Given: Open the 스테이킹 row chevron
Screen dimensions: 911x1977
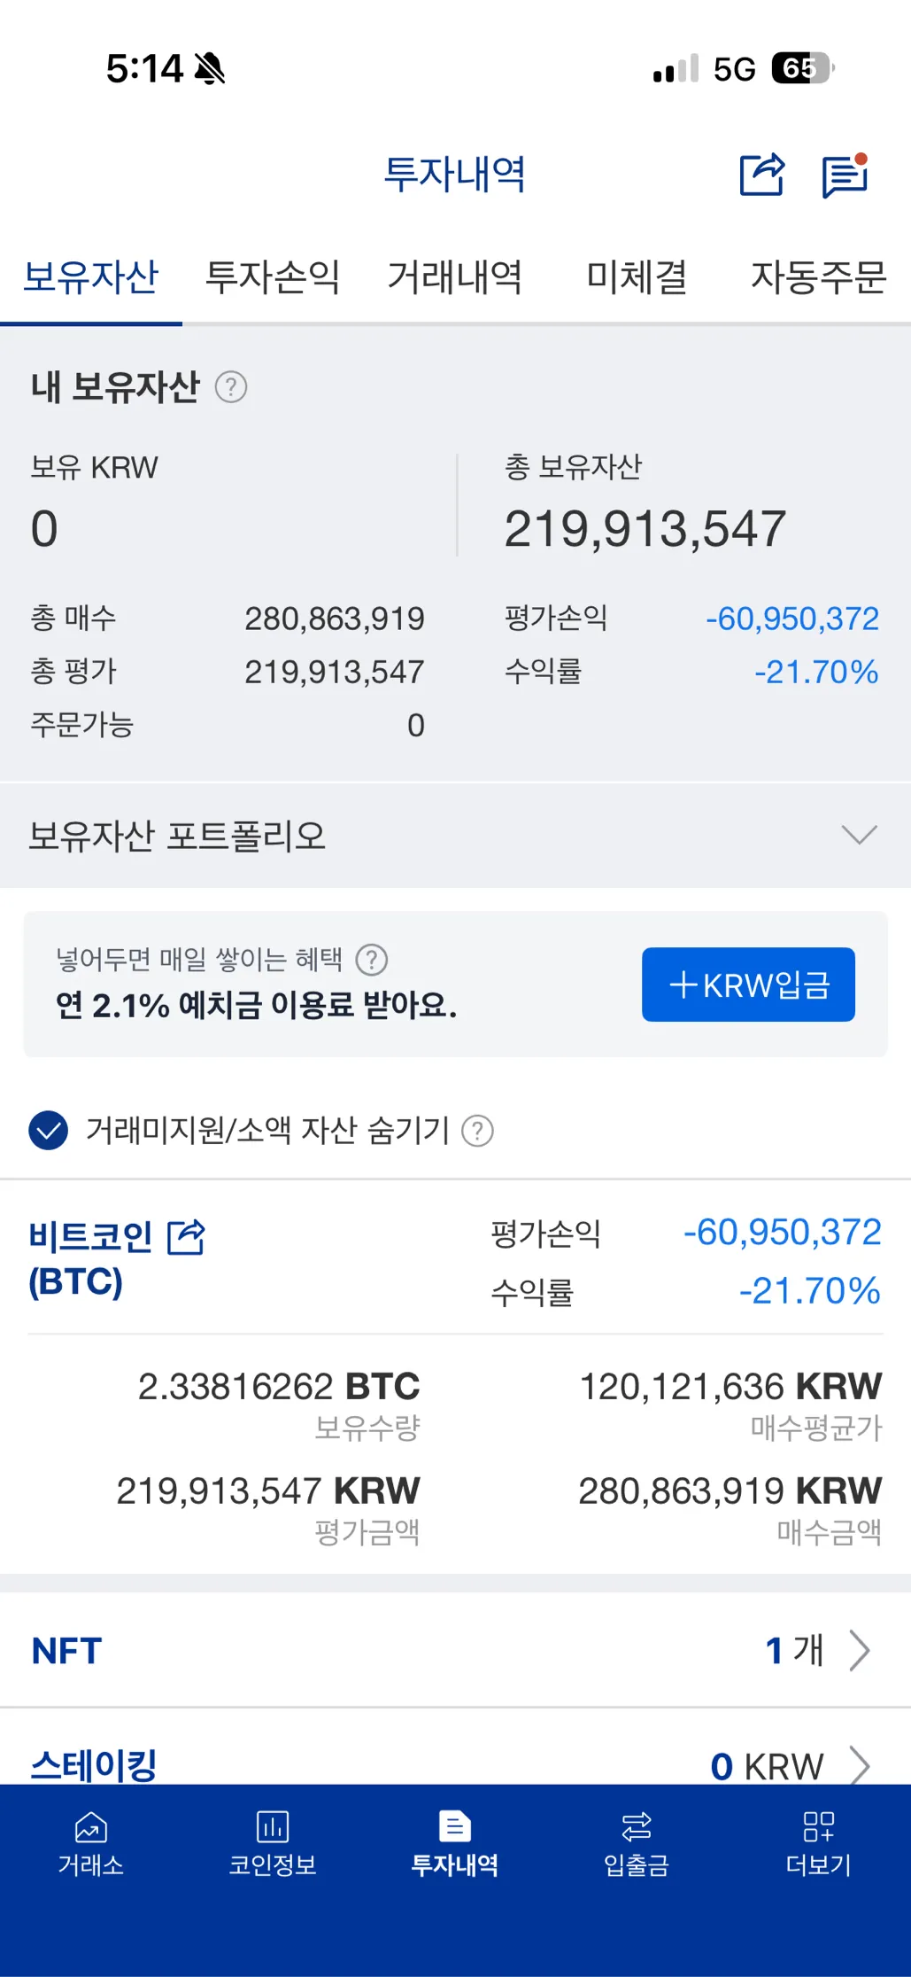Looking at the screenshot, I should tap(860, 1765).
